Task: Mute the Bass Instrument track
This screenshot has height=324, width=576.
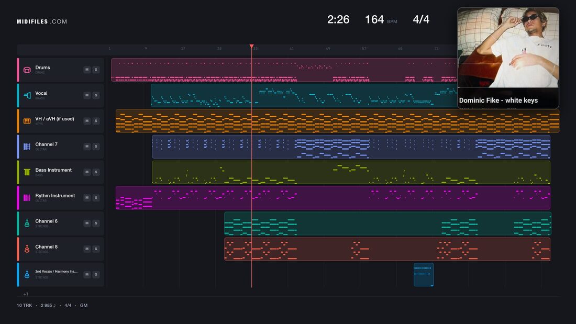Action: click(87, 172)
